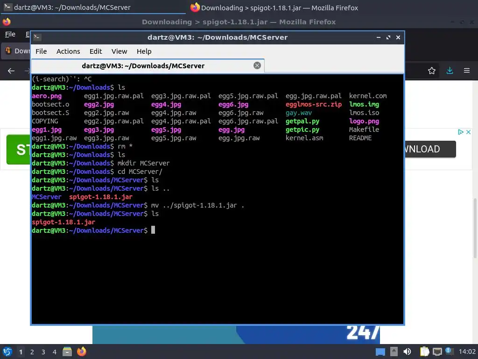Switch to workspace 4
Screen dimensions: 478x359
pyautogui.click(x=55, y=352)
